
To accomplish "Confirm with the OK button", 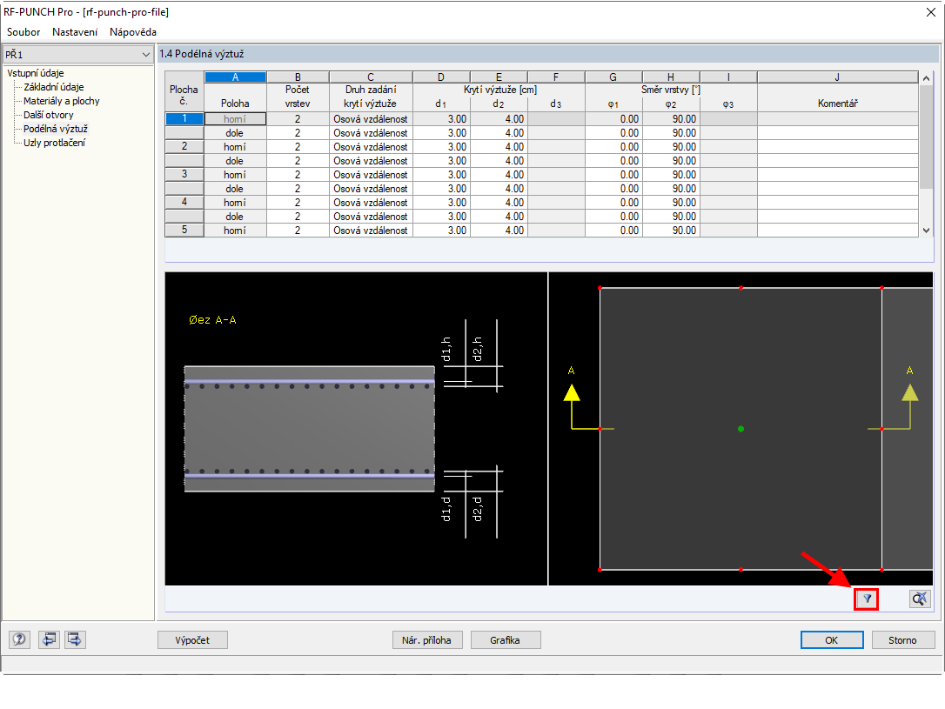I will coord(832,639).
